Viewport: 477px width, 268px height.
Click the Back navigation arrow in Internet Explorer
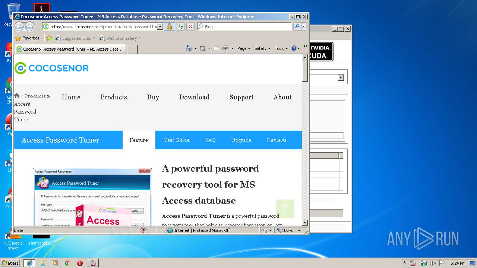coord(19,26)
